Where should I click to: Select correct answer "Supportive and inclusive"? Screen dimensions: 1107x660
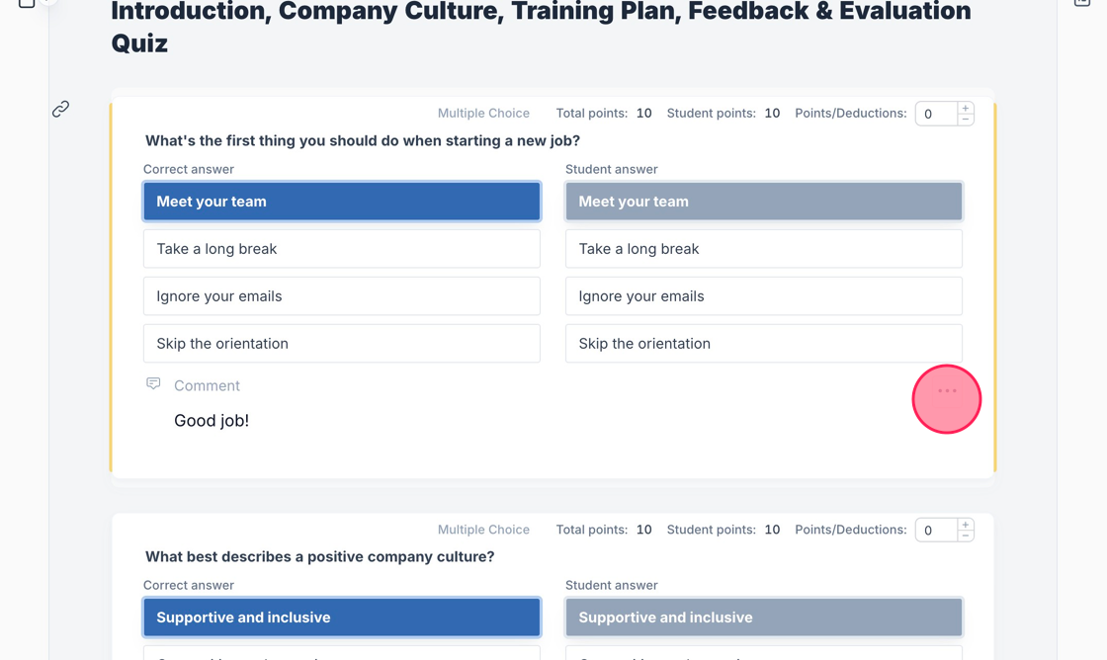341,618
